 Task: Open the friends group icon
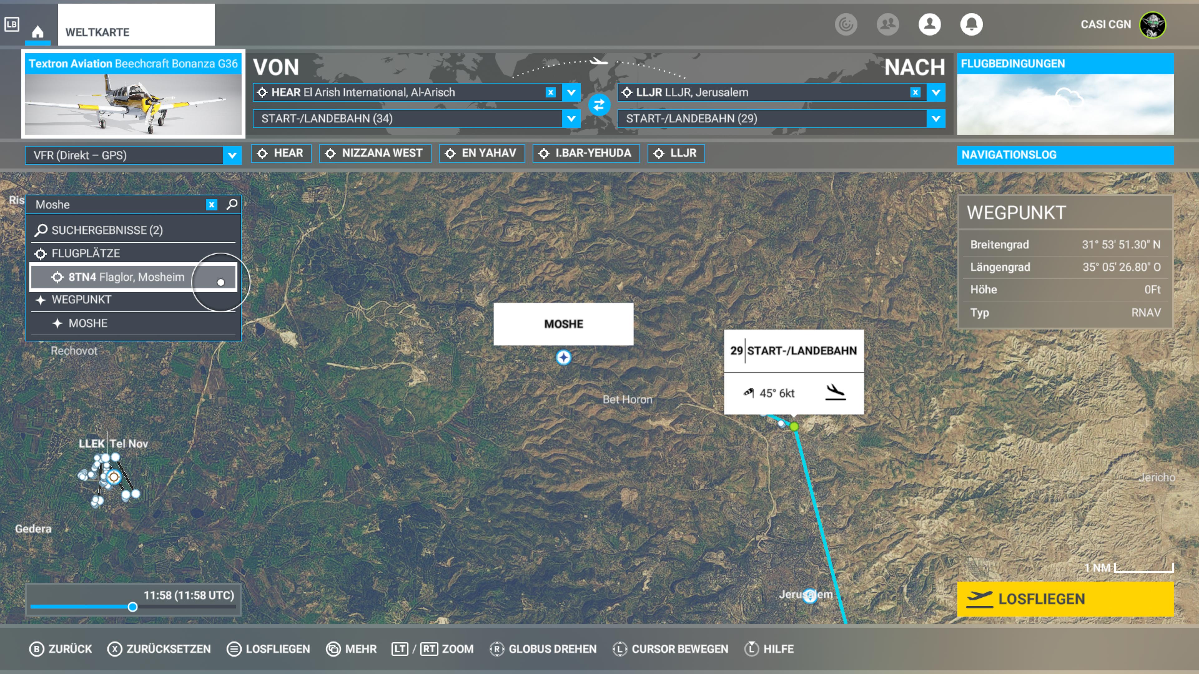888,24
